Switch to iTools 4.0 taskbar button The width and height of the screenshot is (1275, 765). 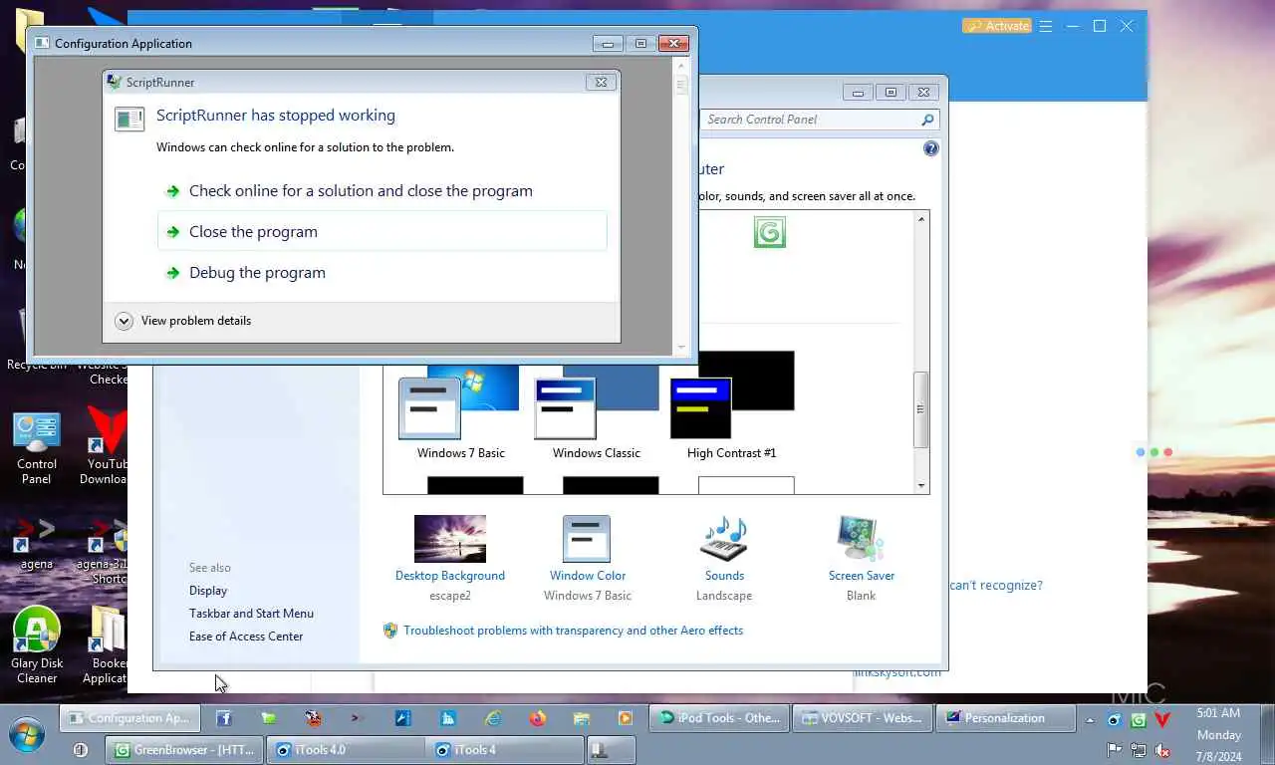346,750
